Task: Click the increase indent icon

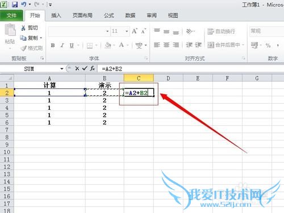Action: pos(198,45)
